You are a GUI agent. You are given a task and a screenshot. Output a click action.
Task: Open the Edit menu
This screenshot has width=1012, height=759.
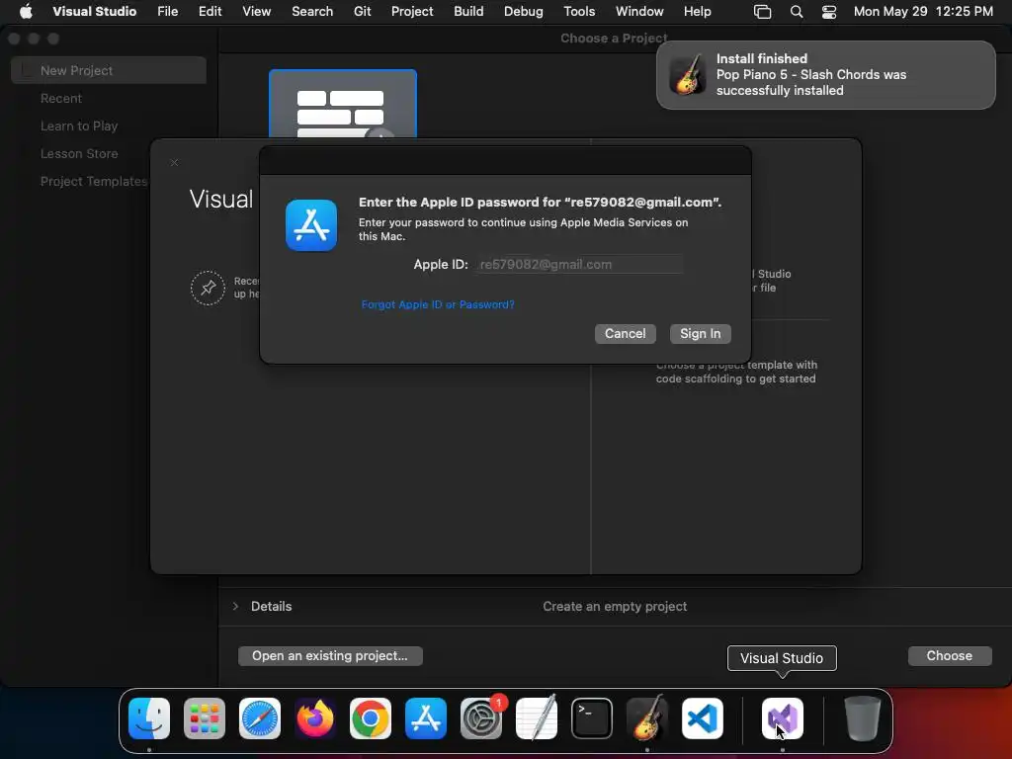[x=210, y=11]
